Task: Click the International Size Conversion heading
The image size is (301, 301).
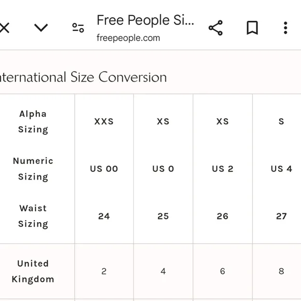Action: [83, 77]
